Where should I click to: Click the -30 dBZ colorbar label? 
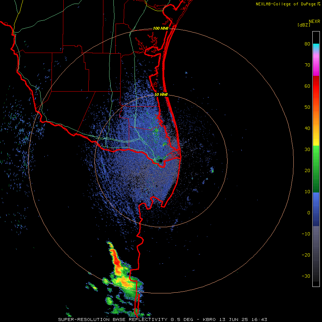coord(306,276)
